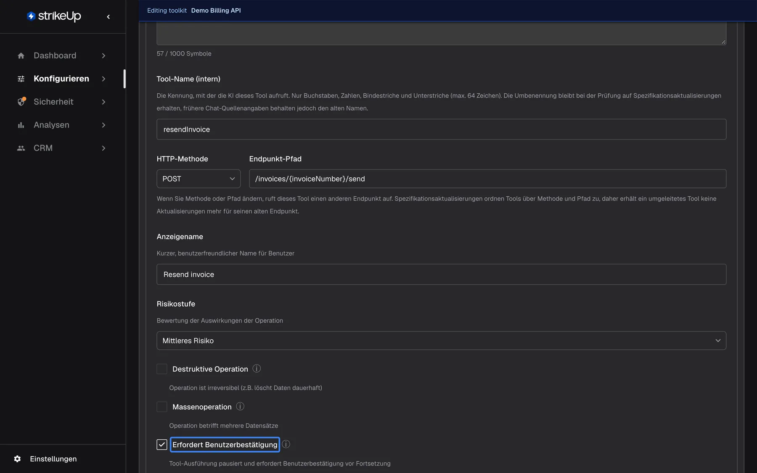Screen dimensions: 757x473
Task: Collapse the sidebar with the left chevron
Action: 109,17
